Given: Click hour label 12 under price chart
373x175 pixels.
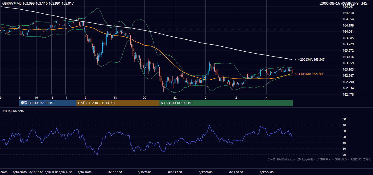Looking at the screenshot, I should pyautogui.click(x=51, y=97).
